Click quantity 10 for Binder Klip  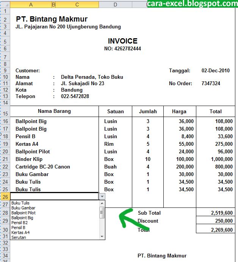coord(148,159)
